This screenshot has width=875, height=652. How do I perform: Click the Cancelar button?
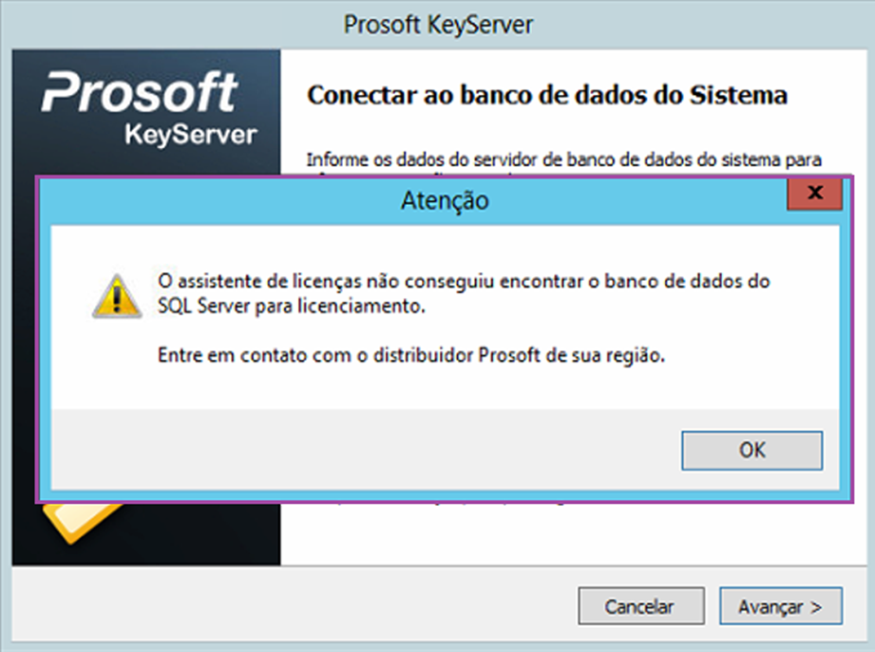(x=641, y=605)
